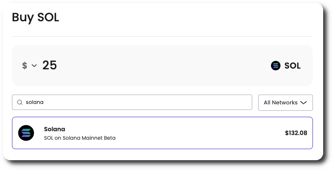
Task: Click the bold Solana token name
Action: coord(55,129)
